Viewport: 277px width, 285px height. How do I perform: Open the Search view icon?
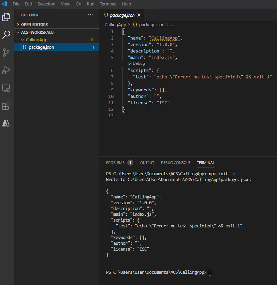click(x=6, y=34)
